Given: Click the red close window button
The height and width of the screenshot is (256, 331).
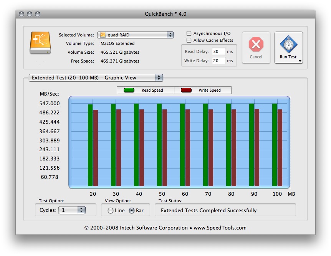Looking at the screenshot, I should pyautogui.click(x=22, y=14).
